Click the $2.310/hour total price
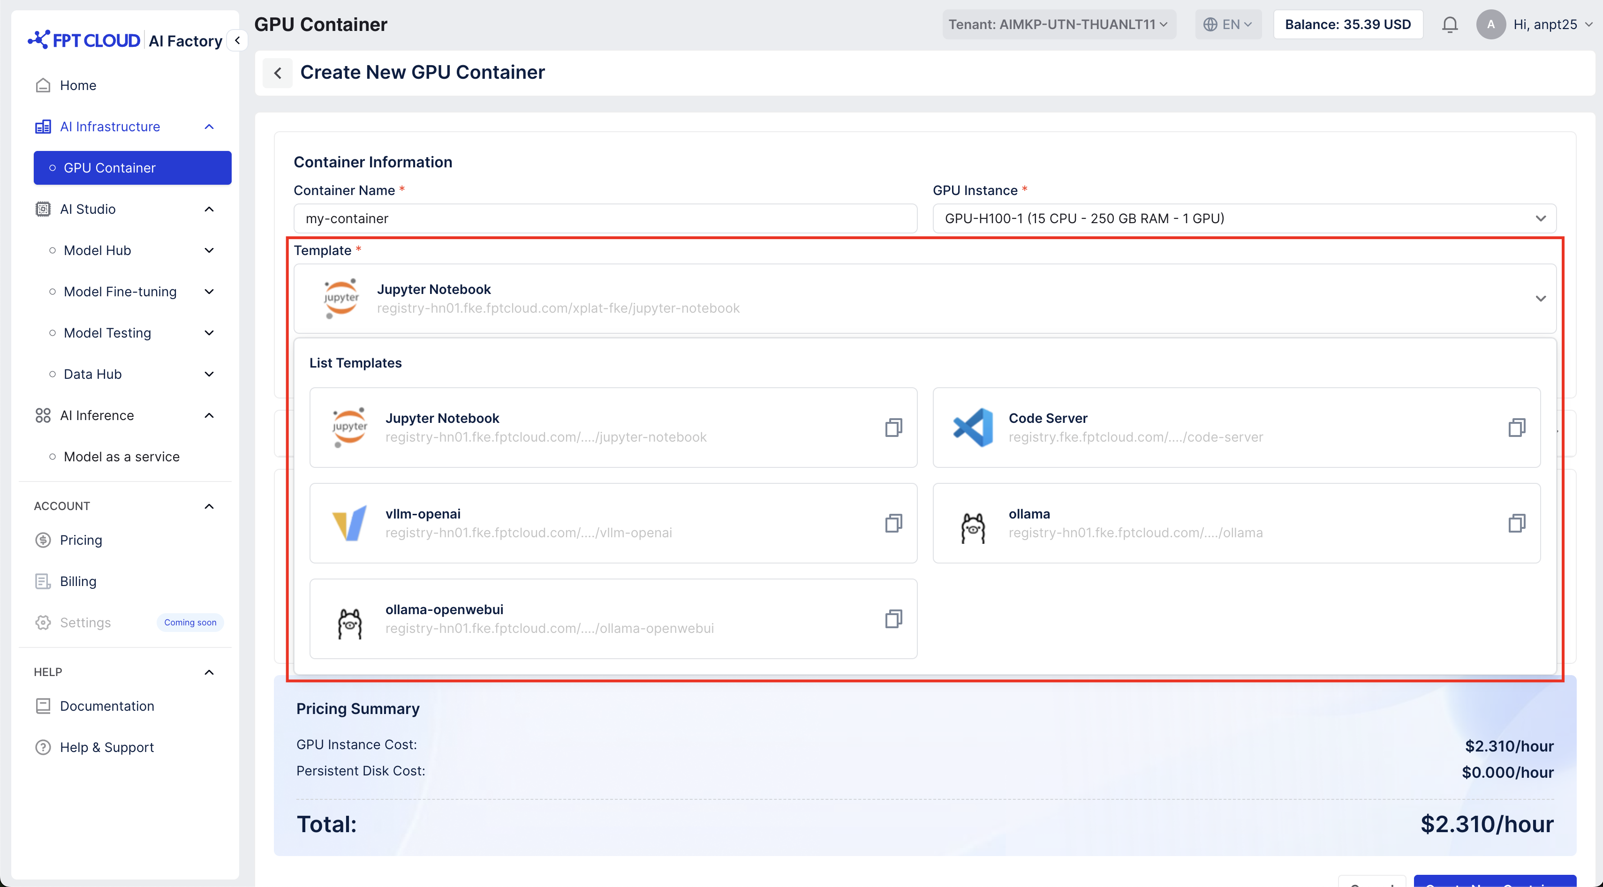 [1487, 824]
